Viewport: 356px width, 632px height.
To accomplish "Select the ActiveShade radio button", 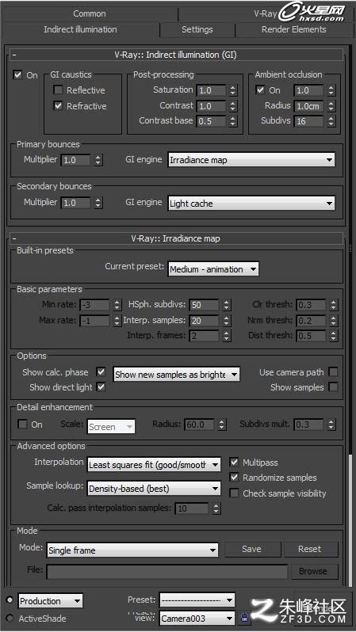I will click(10, 618).
